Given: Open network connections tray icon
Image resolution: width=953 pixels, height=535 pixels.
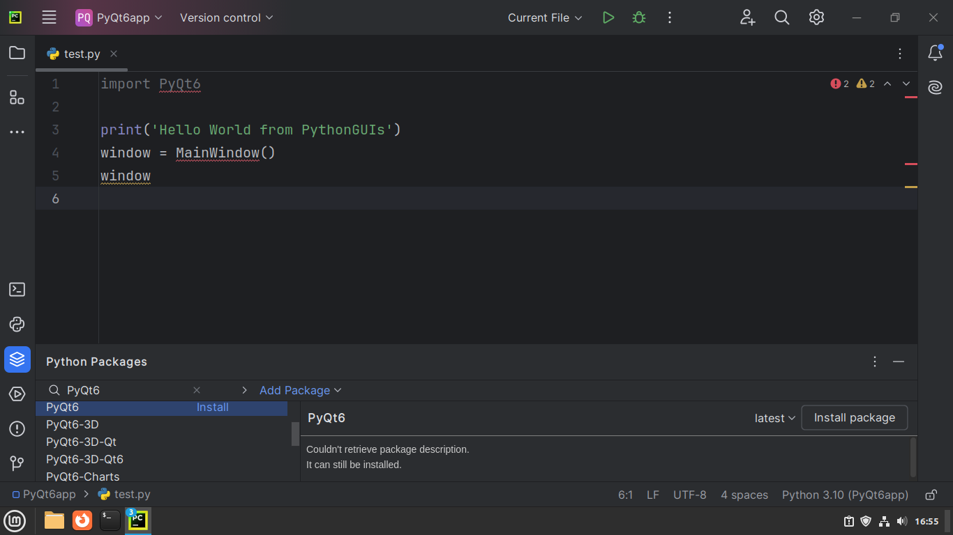Looking at the screenshot, I should click(x=884, y=521).
